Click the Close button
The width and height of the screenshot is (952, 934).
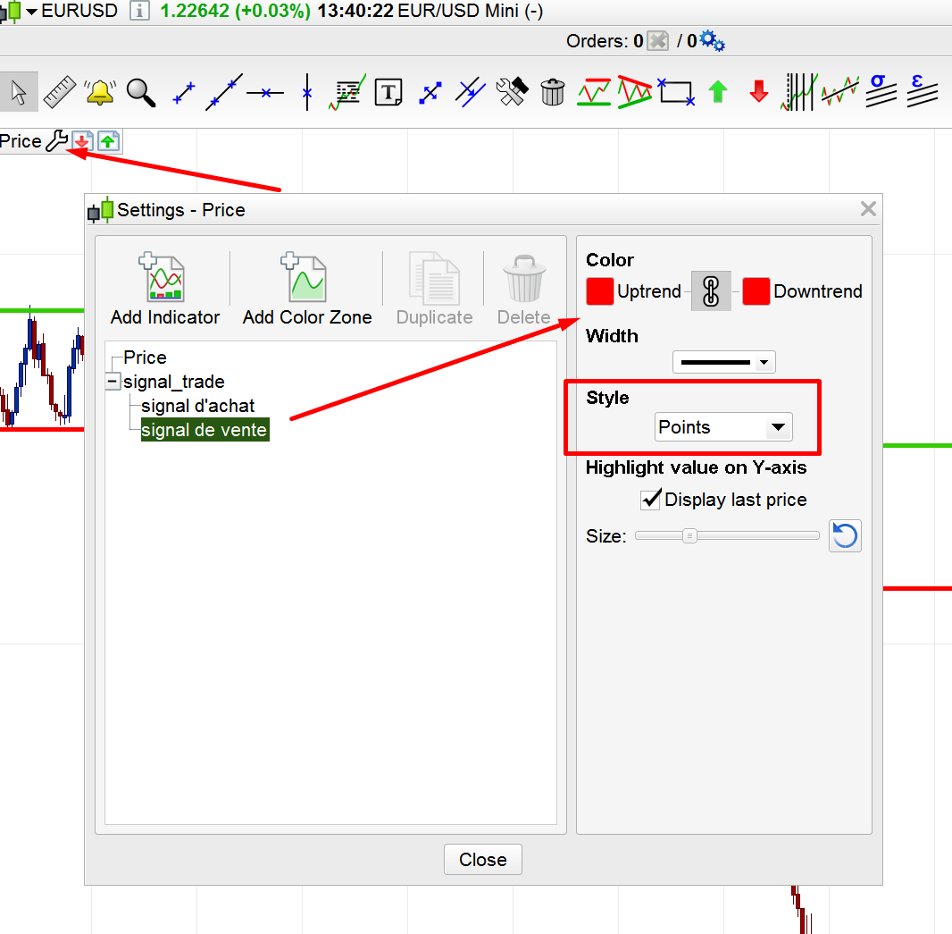pos(482,859)
